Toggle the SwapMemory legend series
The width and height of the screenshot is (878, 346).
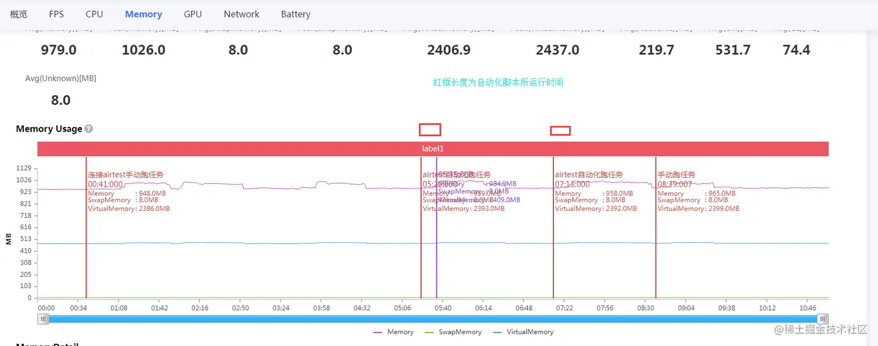tap(454, 332)
